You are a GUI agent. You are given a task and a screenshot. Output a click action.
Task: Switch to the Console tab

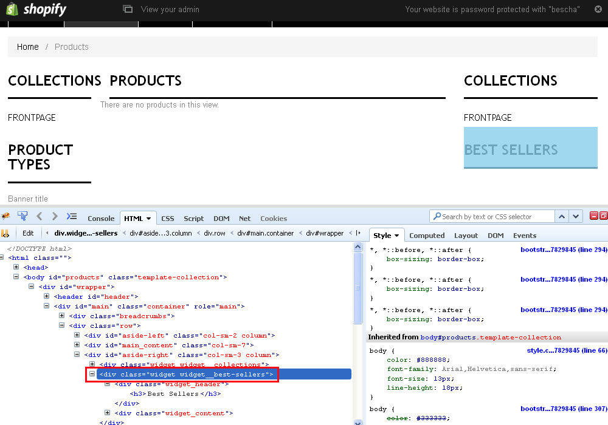[101, 218]
